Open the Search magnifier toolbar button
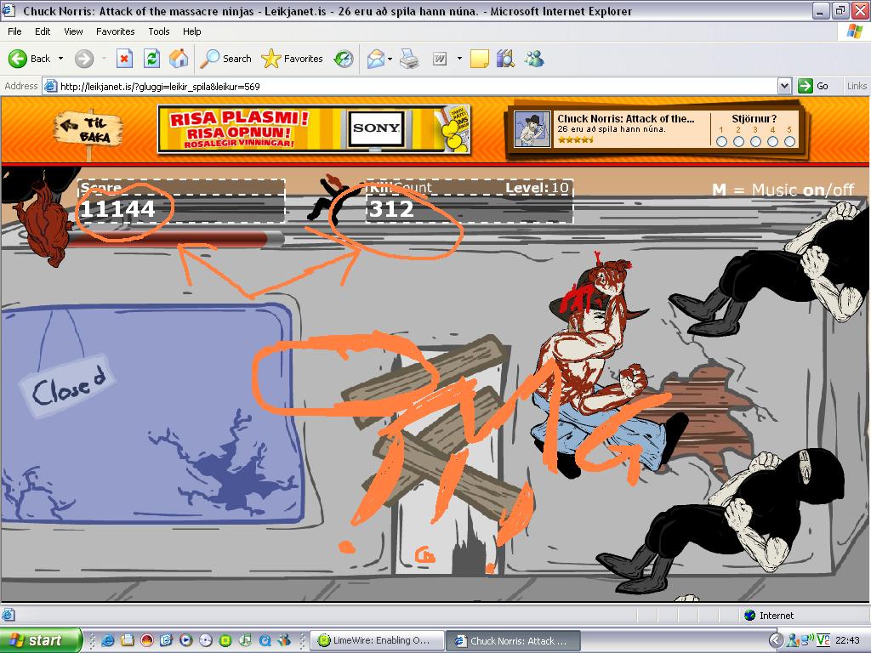The image size is (871, 653). pyautogui.click(x=225, y=59)
